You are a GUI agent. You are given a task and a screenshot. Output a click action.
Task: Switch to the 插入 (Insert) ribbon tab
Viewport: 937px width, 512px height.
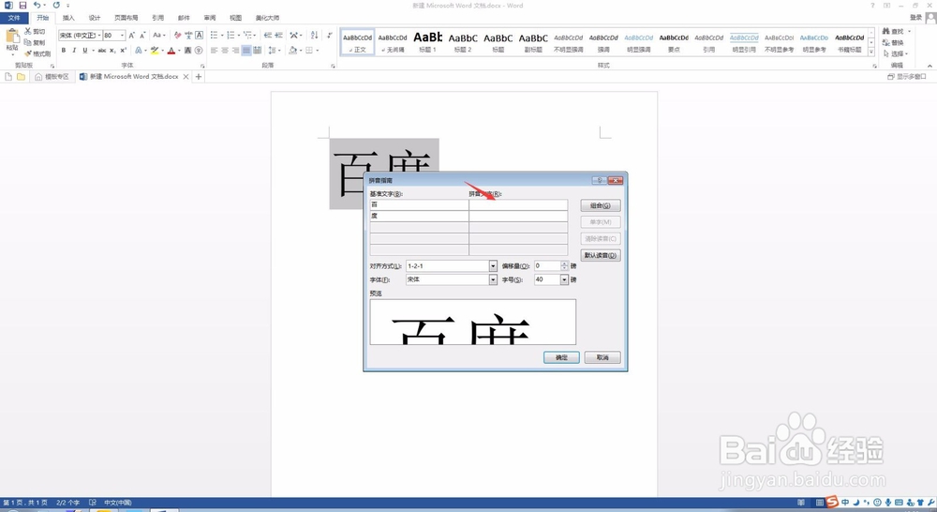click(68, 18)
